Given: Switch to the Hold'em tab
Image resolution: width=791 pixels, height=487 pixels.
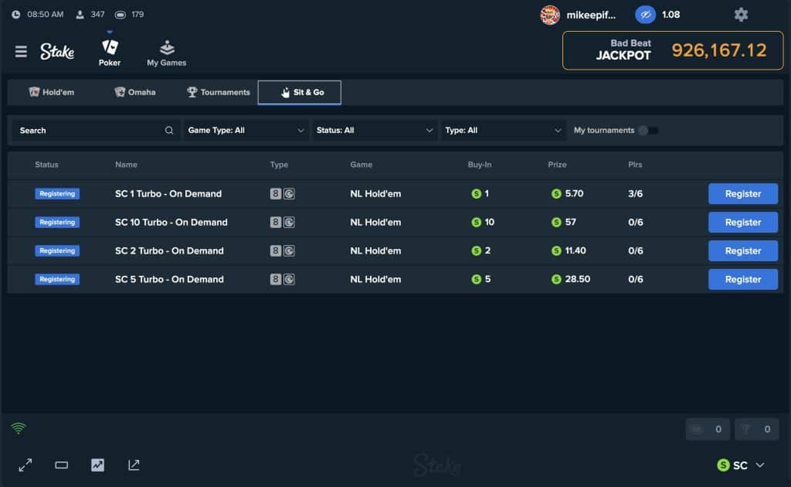Looking at the screenshot, I should [52, 92].
